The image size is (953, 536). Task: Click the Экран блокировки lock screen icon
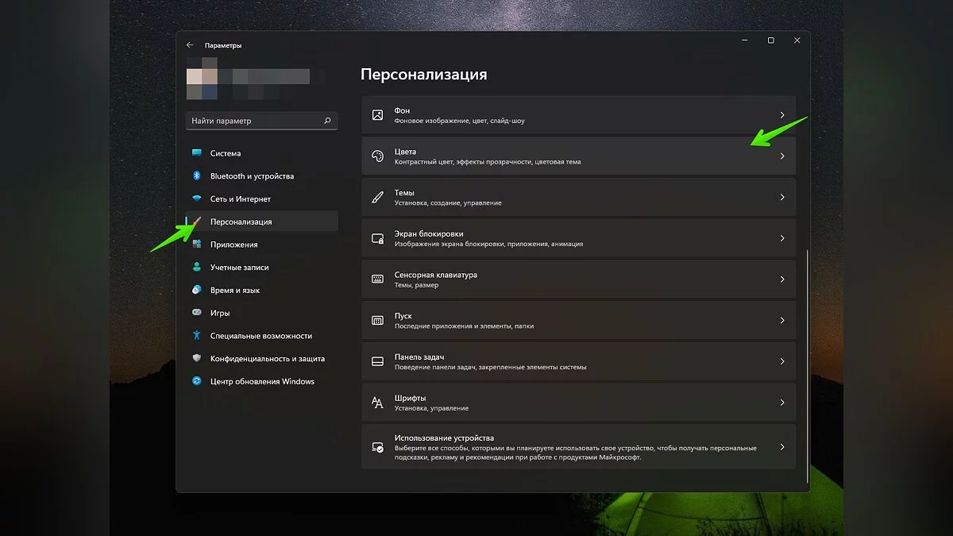pos(378,238)
